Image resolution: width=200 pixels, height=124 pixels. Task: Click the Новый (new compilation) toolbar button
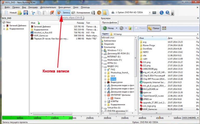tap(10, 12)
